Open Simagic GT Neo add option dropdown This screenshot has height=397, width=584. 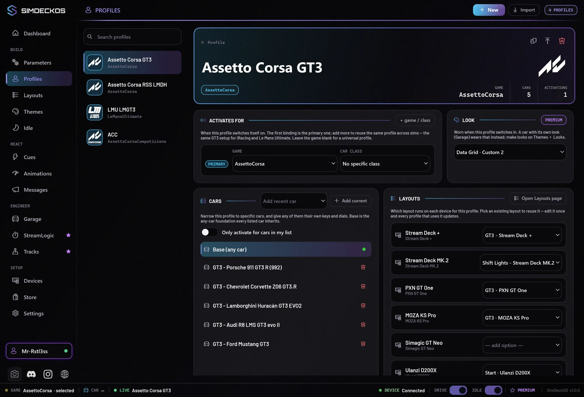[522, 345]
